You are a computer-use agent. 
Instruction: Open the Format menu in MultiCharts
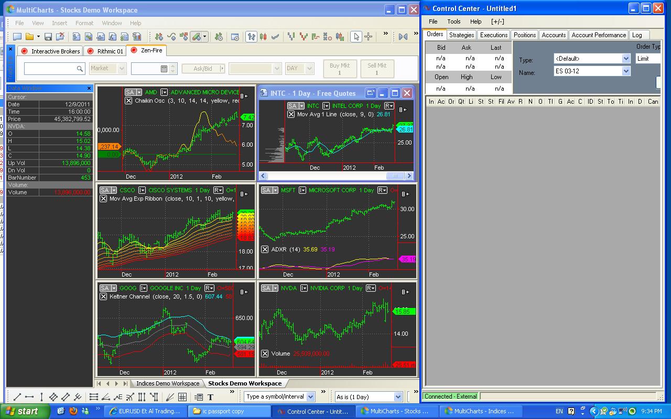click(84, 23)
